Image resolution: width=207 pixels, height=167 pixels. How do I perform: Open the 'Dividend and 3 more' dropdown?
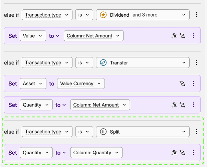143,15
